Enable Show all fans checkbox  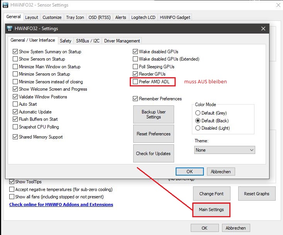[x=12, y=196]
